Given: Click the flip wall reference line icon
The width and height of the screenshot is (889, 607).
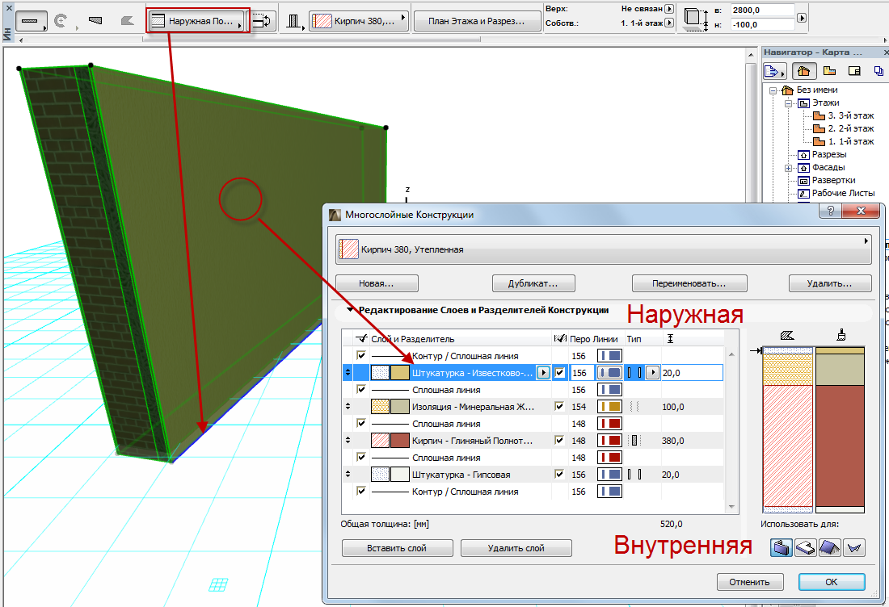Looking at the screenshot, I should pyautogui.click(x=261, y=21).
